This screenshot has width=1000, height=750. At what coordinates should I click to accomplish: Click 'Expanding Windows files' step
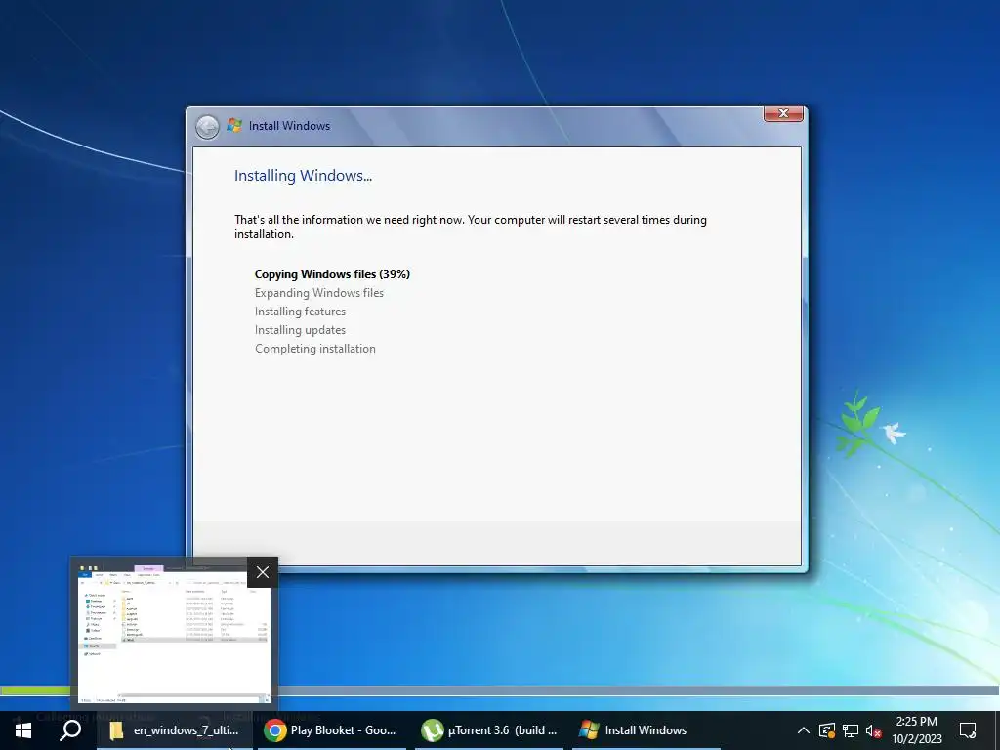click(x=319, y=293)
